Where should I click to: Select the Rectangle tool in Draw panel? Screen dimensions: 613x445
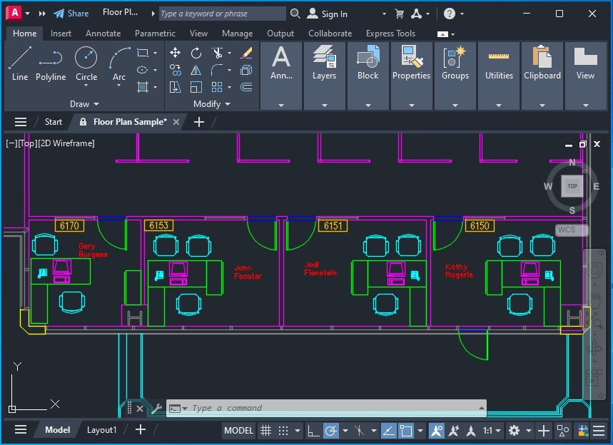click(143, 53)
